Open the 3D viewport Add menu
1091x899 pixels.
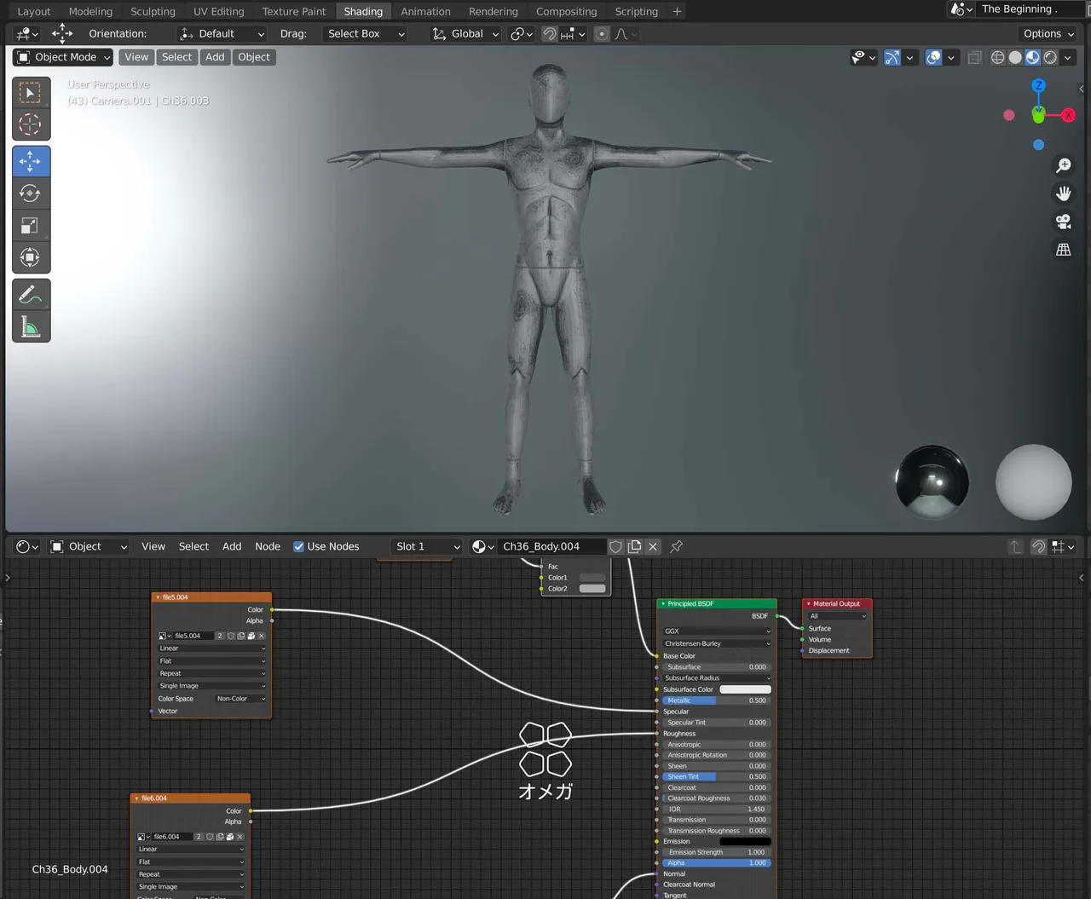[215, 57]
